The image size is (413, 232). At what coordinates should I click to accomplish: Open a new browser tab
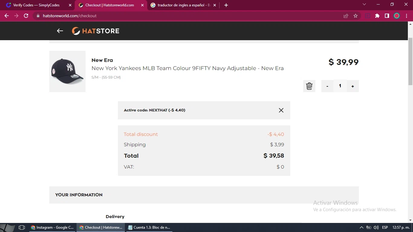pos(226,5)
